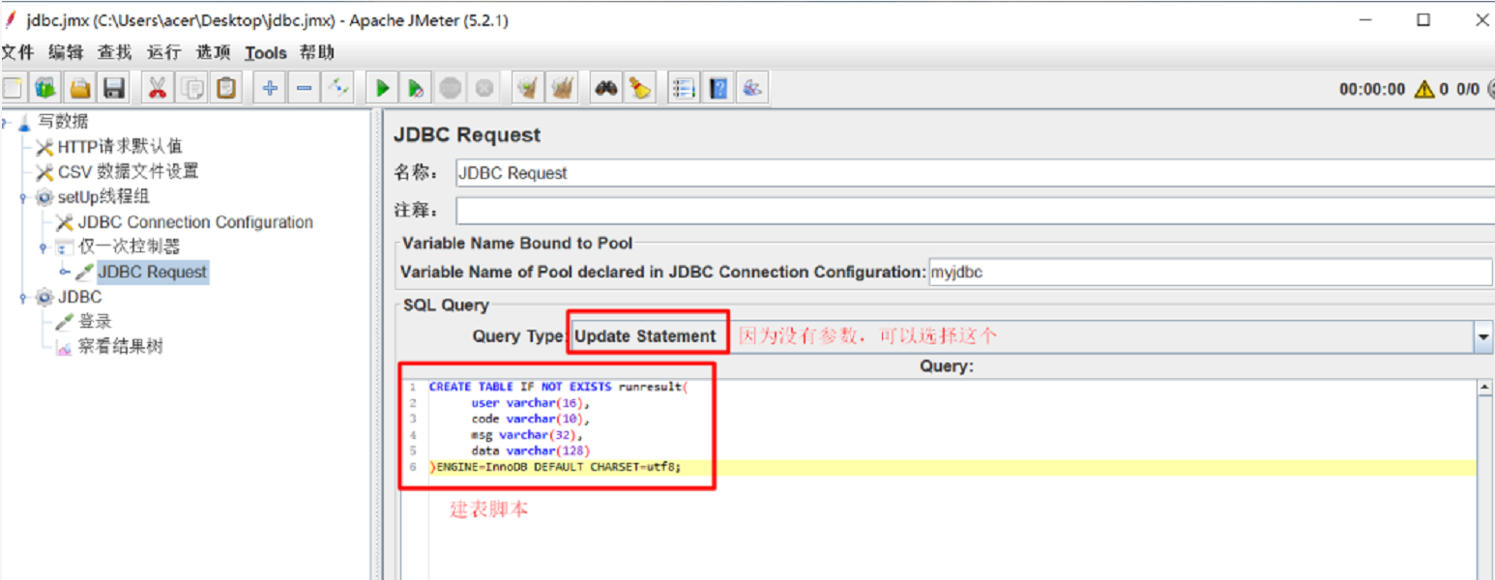Save the test plan with floppy icon
This screenshot has height=580, width=1495.
tap(114, 89)
